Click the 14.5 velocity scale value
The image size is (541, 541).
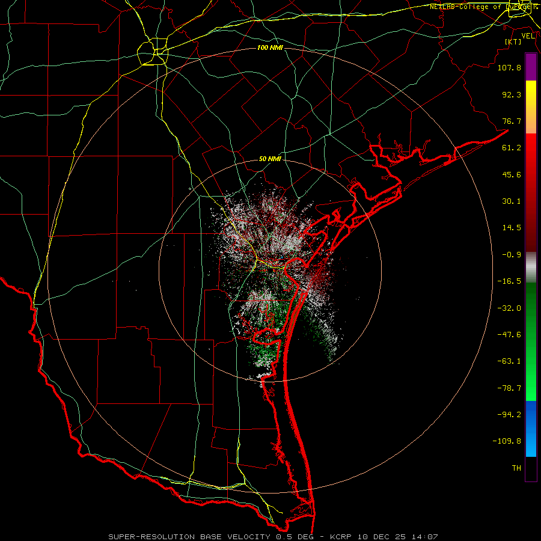(512, 228)
